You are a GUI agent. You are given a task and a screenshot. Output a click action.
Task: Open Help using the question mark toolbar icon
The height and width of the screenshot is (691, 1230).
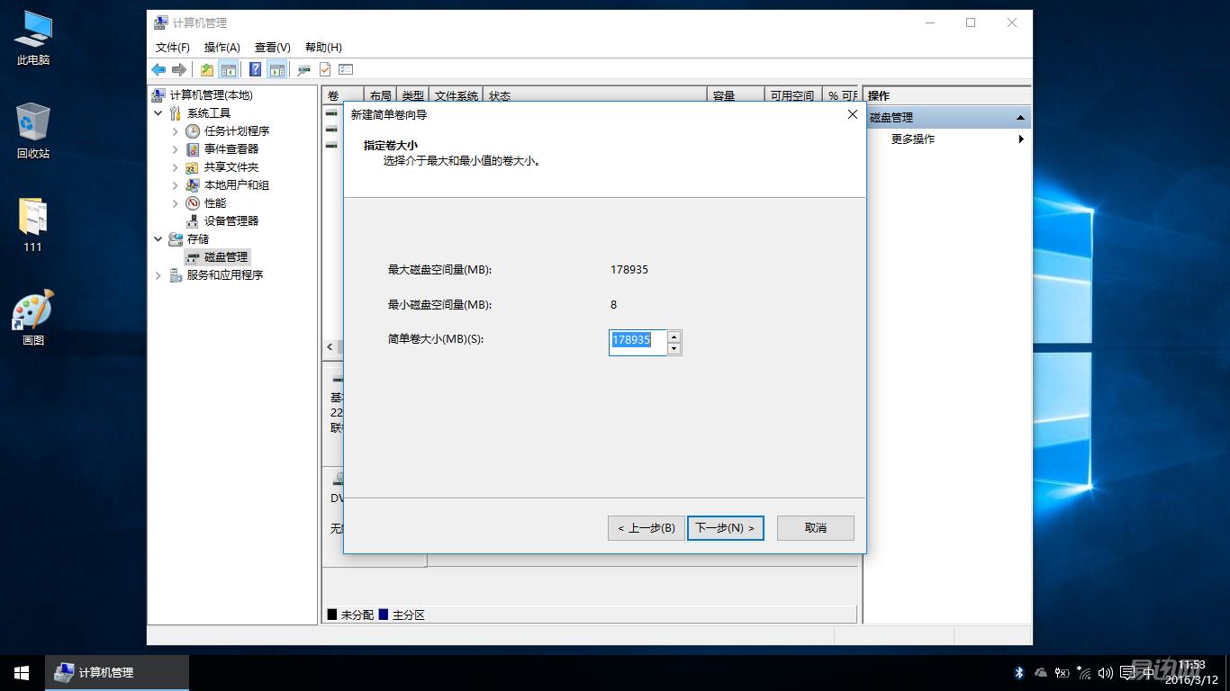pos(255,69)
